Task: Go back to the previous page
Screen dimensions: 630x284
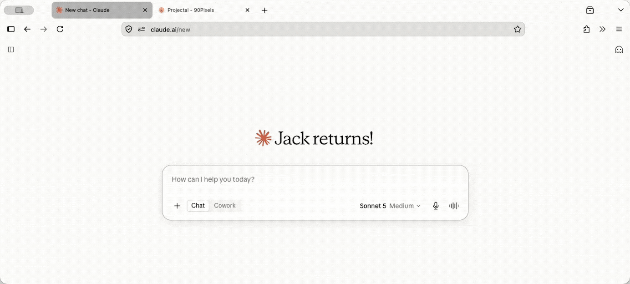Action: (27, 29)
